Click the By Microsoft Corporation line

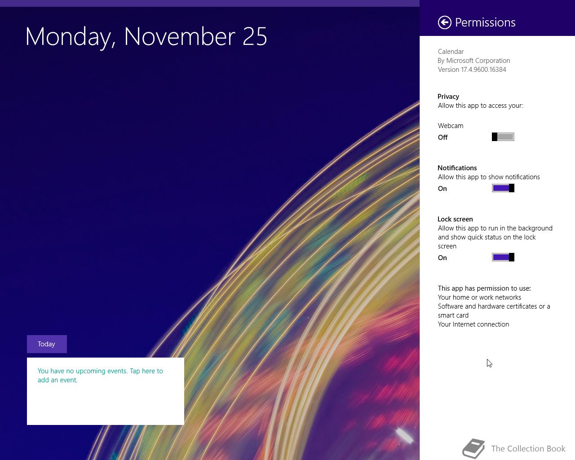[474, 61]
